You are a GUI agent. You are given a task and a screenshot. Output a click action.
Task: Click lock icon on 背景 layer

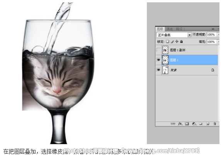pyautogui.click(x=213, y=70)
